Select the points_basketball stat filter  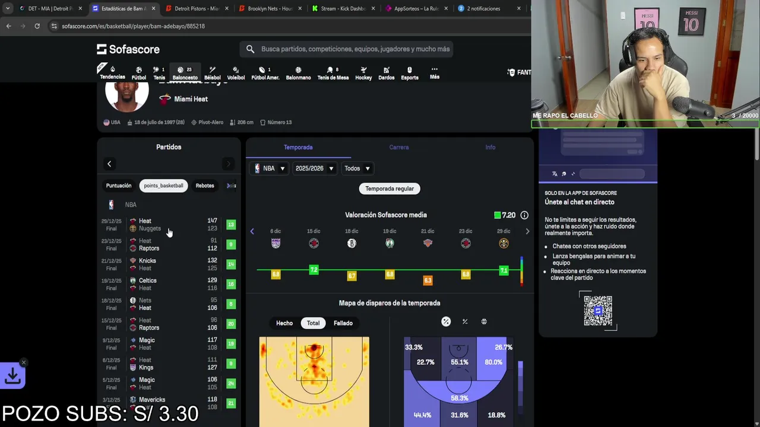(163, 186)
